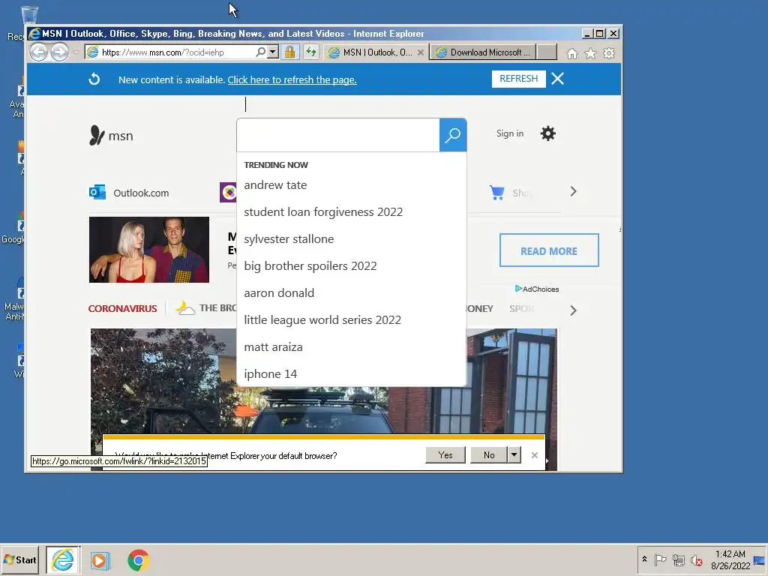Switch to the Download Microsoft tab
Screen dimensions: 768x576
pyautogui.click(x=484, y=52)
